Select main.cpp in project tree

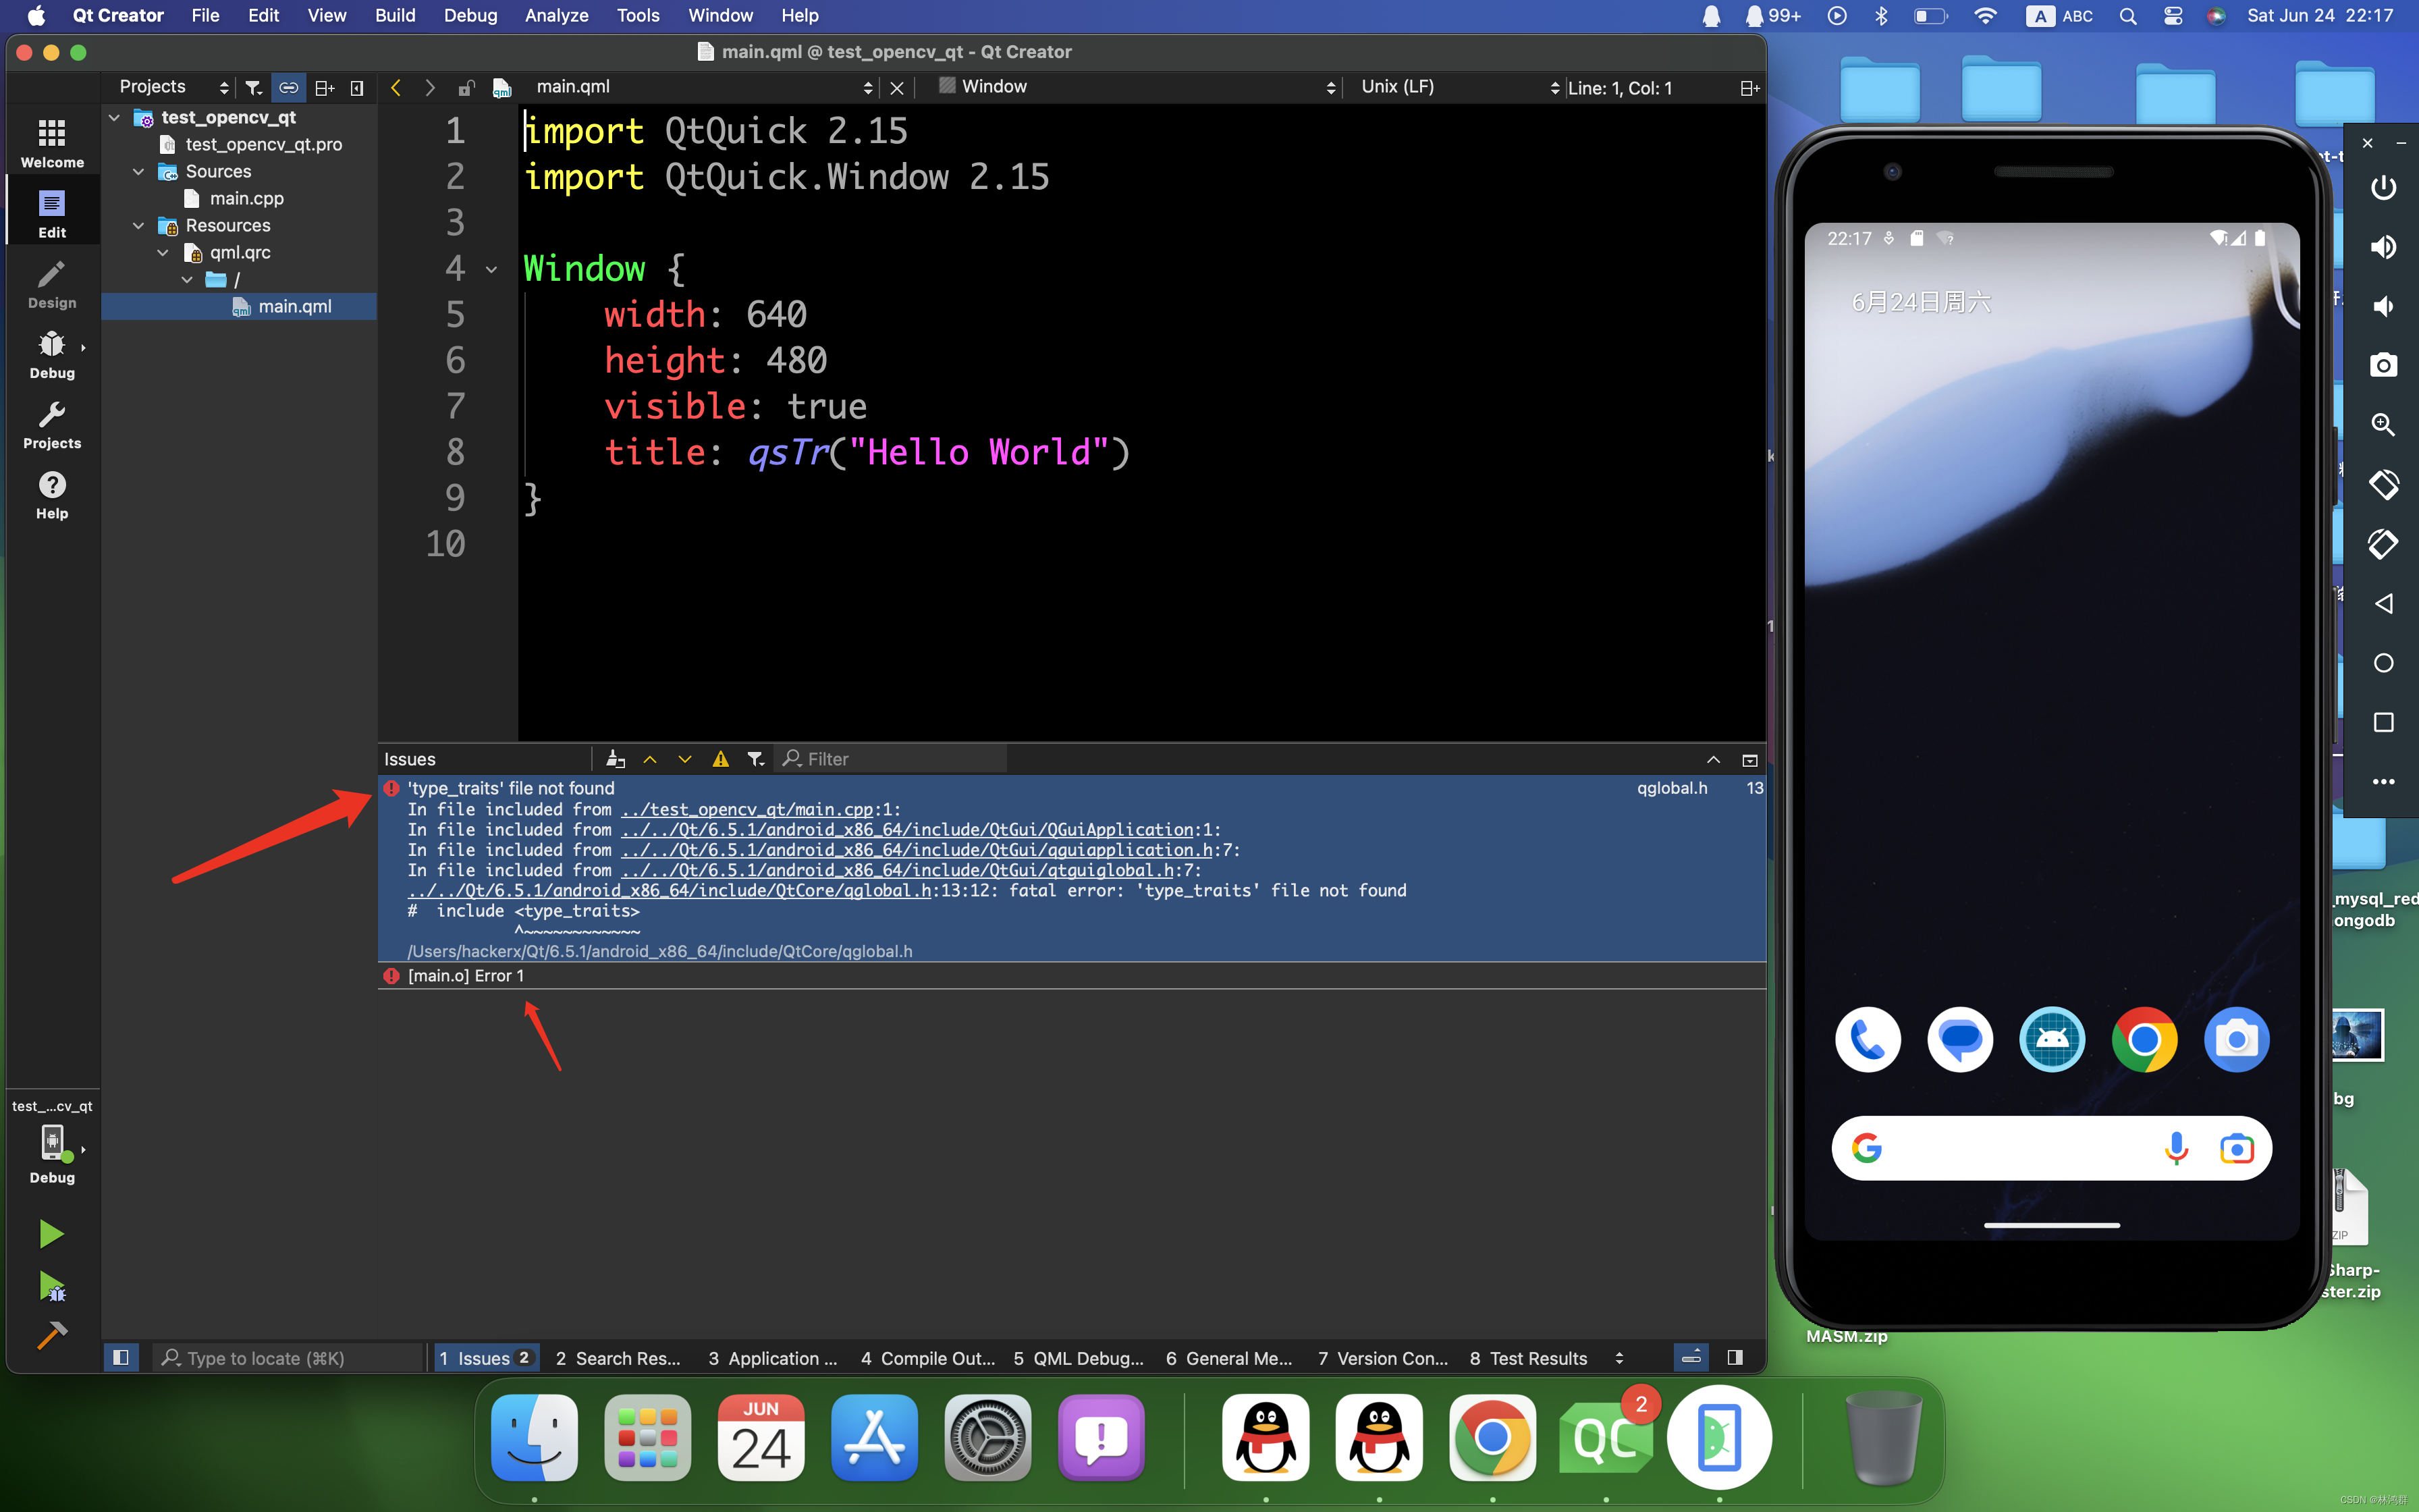[x=246, y=198]
